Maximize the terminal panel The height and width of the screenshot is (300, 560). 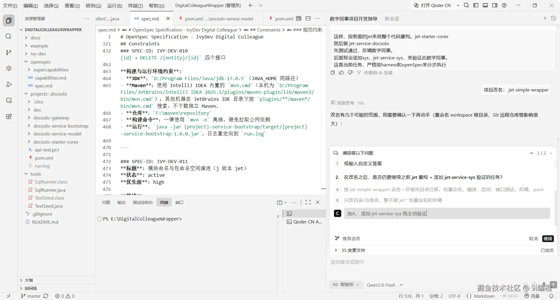pyautogui.click(x=308, y=202)
